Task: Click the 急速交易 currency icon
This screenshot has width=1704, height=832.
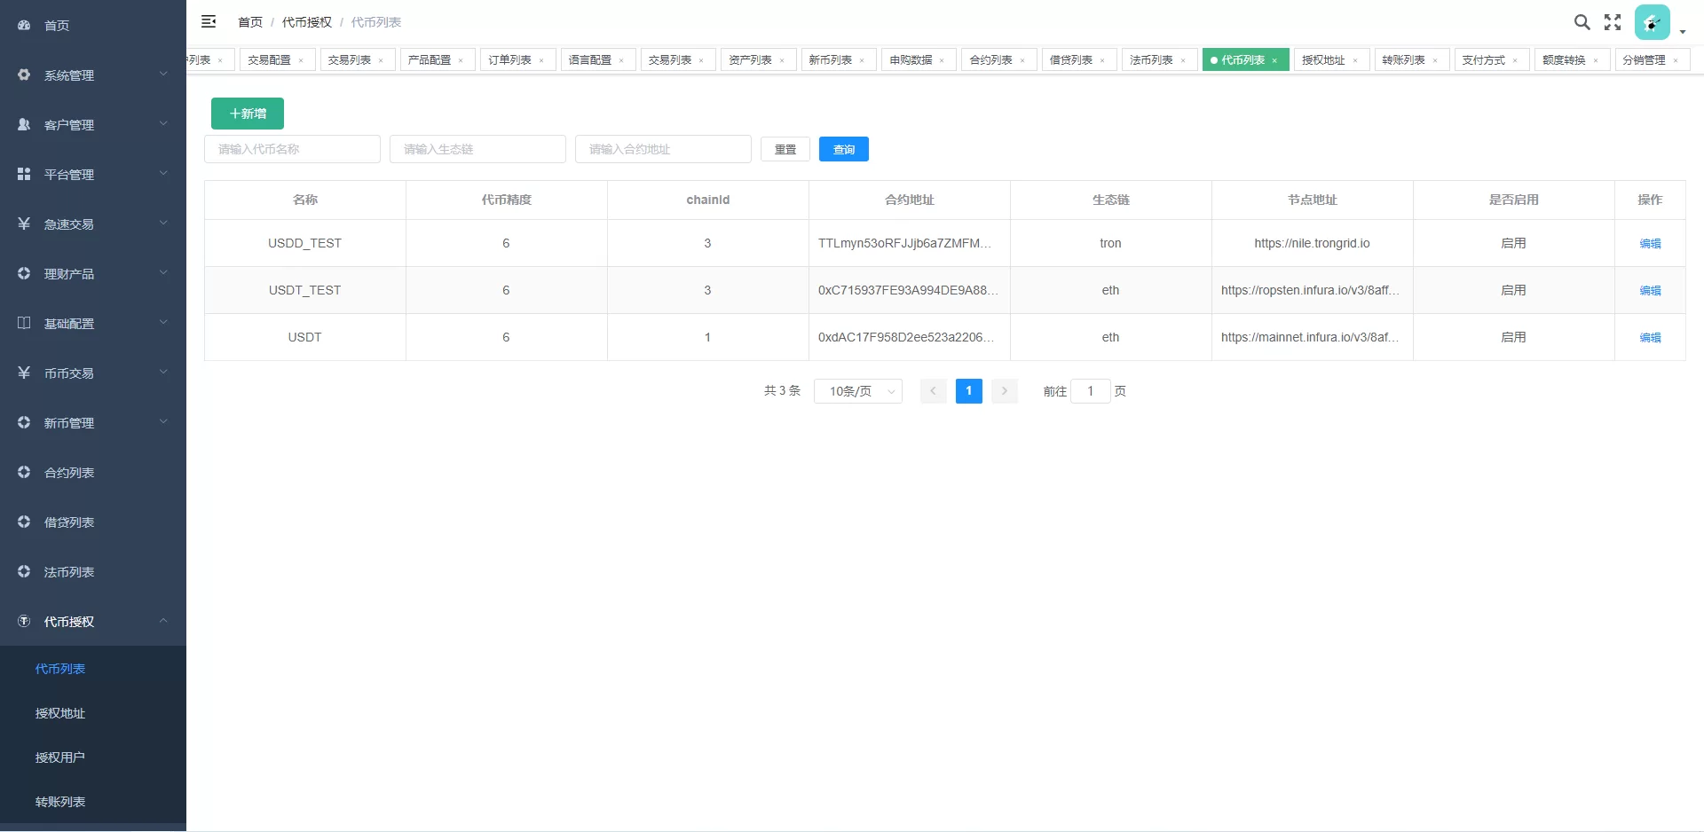Action: click(x=24, y=224)
